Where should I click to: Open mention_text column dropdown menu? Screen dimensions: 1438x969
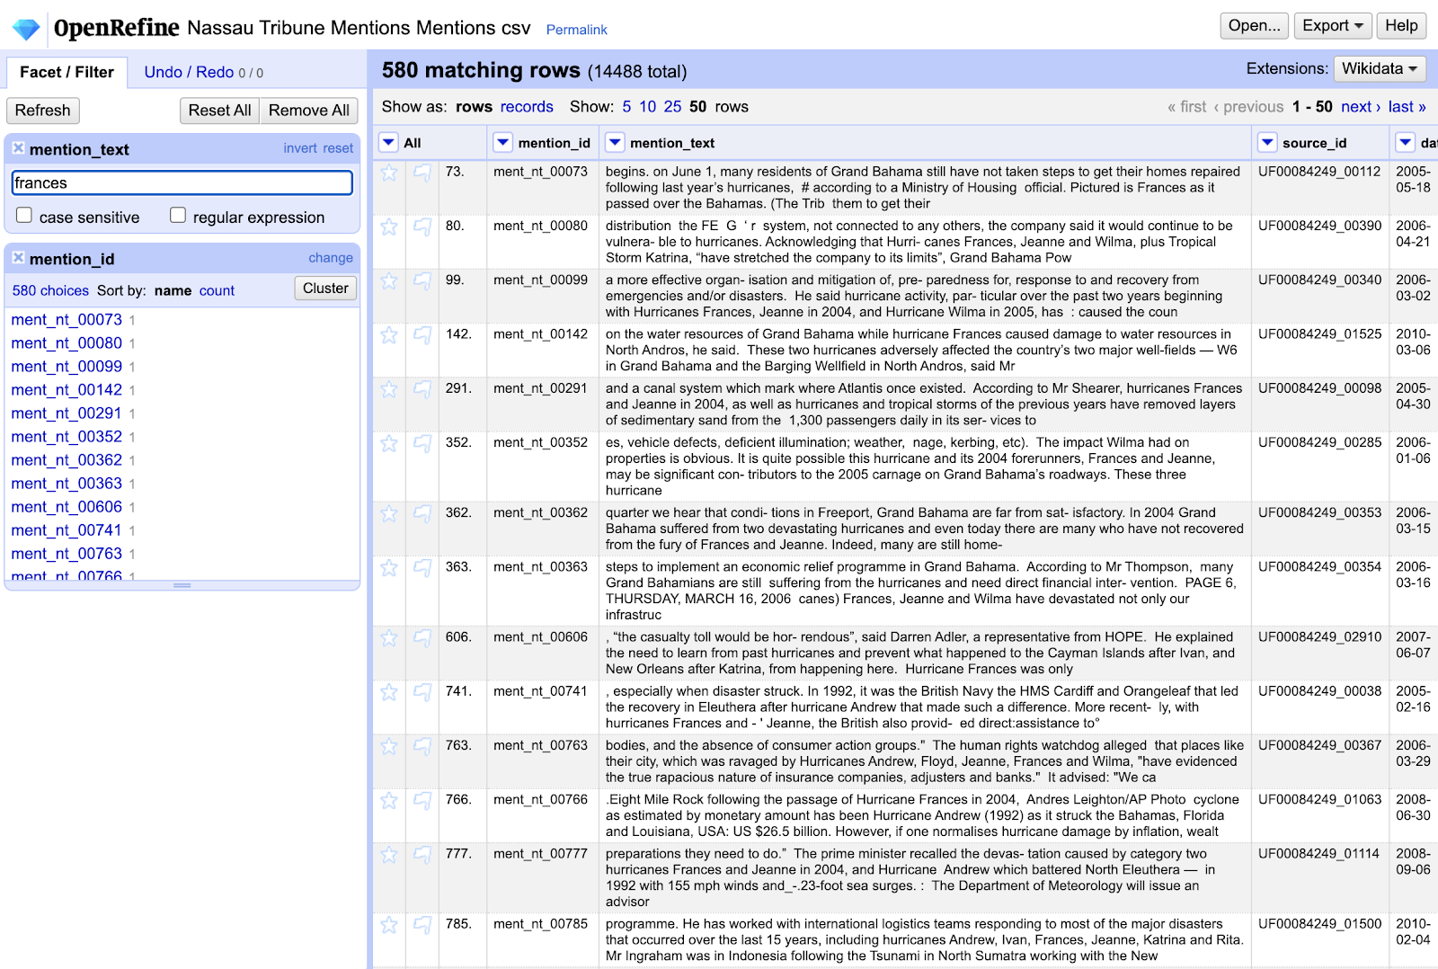point(615,142)
